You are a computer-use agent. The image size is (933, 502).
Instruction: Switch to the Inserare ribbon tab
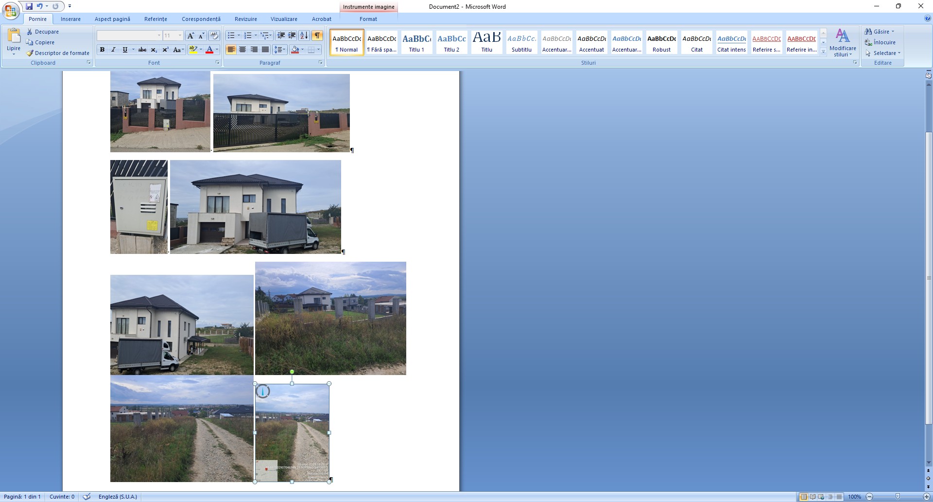point(70,19)
